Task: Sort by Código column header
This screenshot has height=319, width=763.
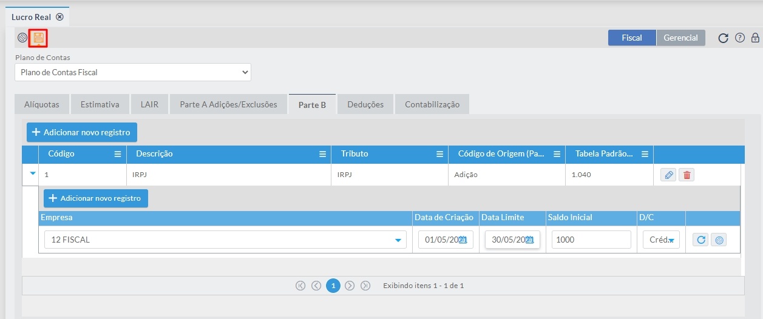Action: (61, 154)
